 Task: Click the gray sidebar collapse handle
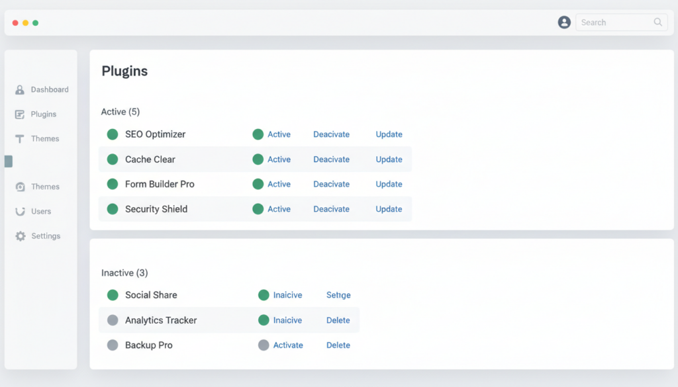point(9,161)
